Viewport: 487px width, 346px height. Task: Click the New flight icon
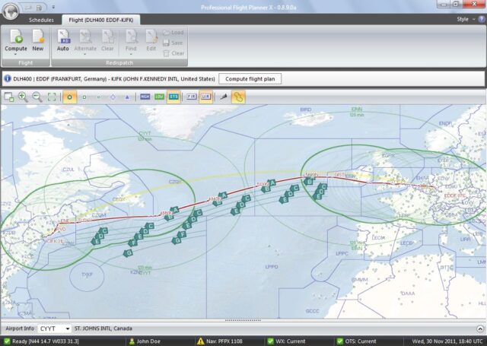coord(37,39)
